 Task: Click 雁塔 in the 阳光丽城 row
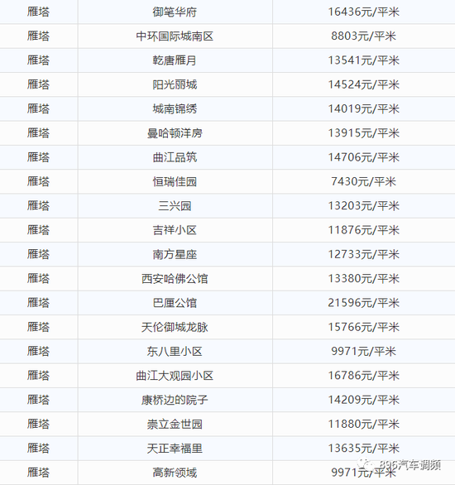[38, 84]
